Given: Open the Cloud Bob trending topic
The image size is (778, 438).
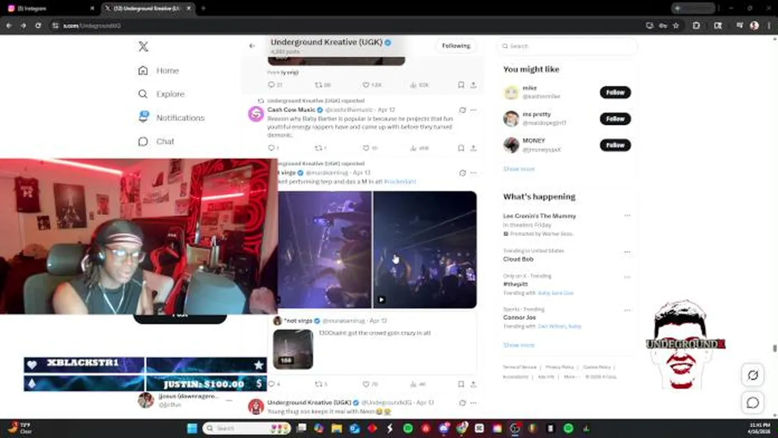Looking at the screenshot, I should tap(518, 259).
